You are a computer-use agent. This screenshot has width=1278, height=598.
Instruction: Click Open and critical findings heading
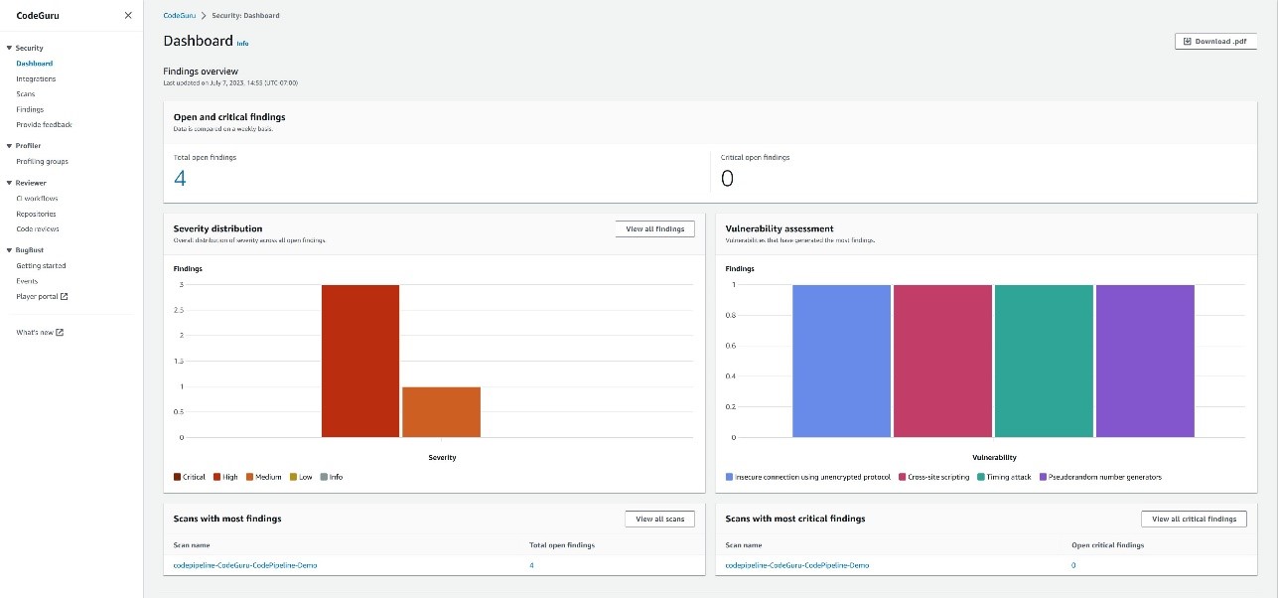229,117
